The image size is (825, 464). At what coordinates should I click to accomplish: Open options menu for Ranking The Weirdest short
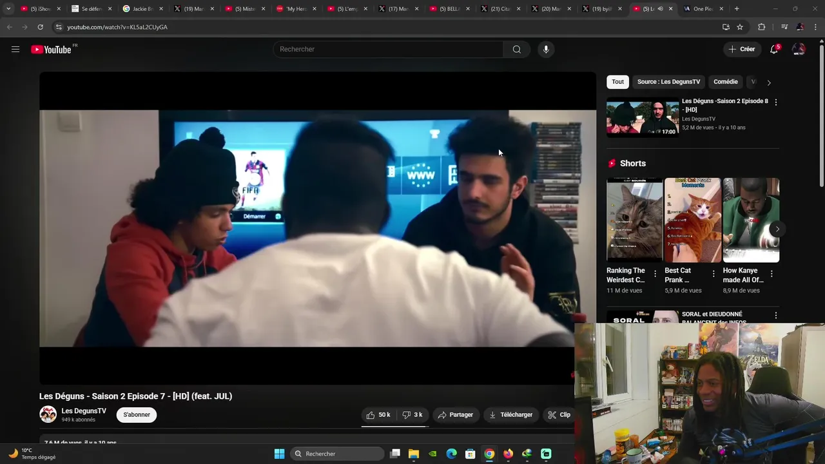pyautogui.click(x=655, y=274)
